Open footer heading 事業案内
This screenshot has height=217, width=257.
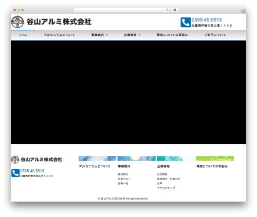124,166
